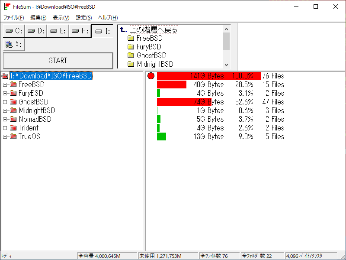This screenshot has width=346, height=260.
Task: Expand the TrueOS tree node
Action: pyautogui.click(x=5, y=136)
